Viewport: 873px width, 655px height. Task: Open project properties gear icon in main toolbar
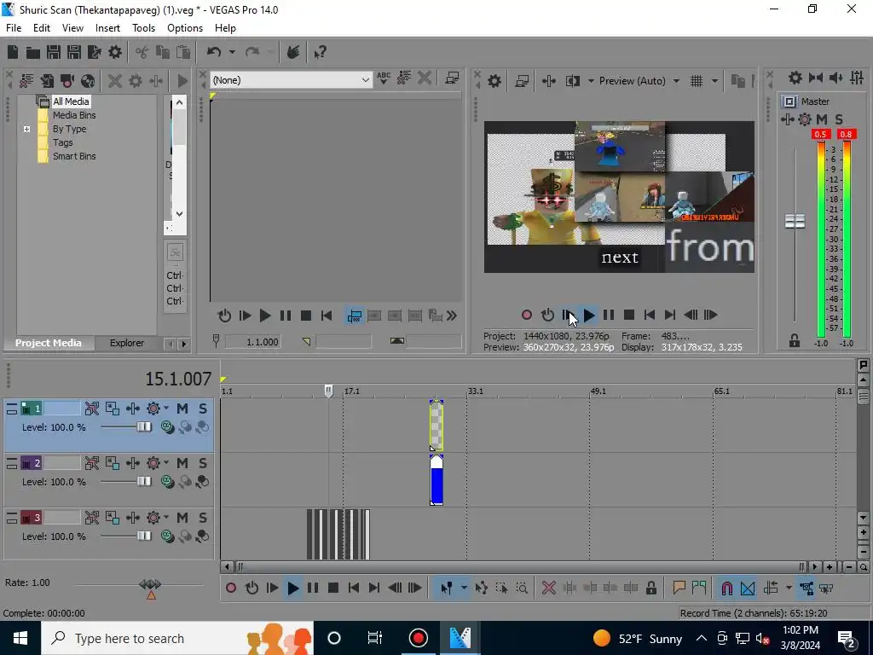(115, 52)
